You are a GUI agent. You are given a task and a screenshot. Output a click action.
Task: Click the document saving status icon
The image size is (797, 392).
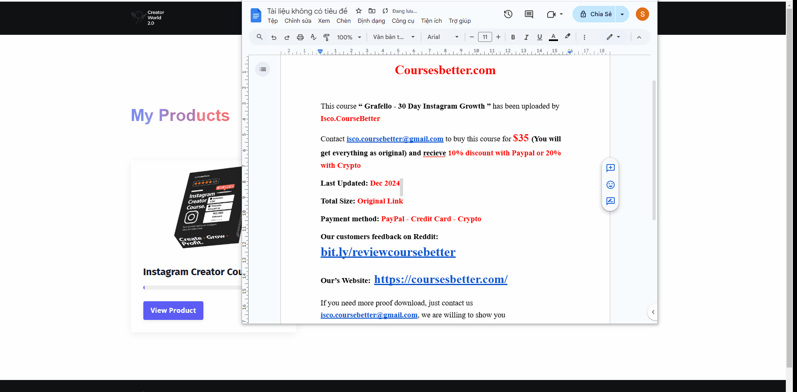385,11
